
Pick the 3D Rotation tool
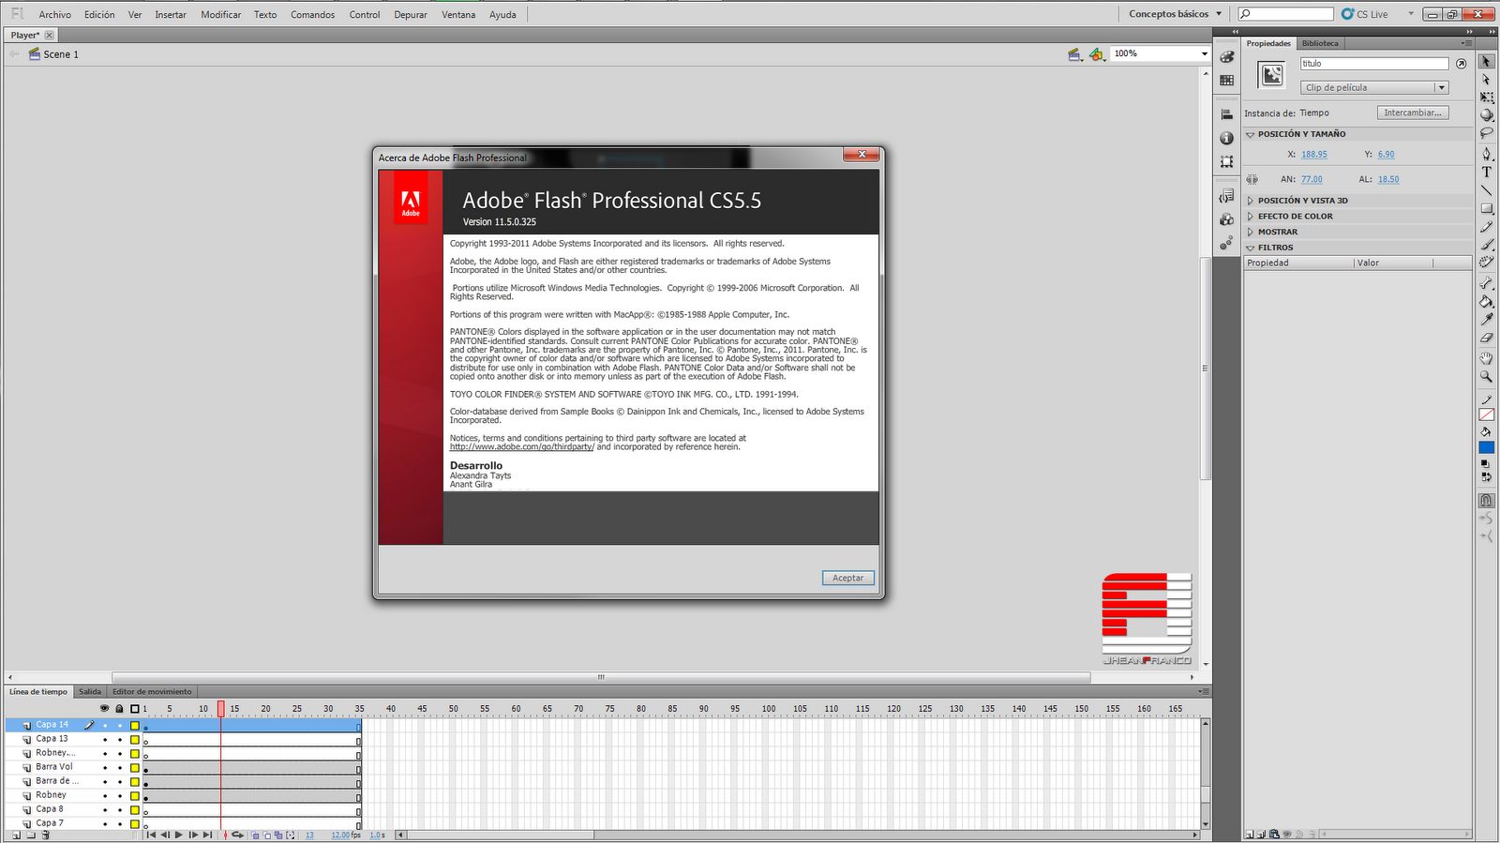pyautogui.click(x=1486, y=115)
